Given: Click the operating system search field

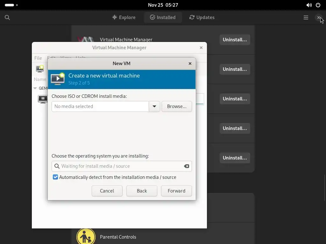Looking at the screenshot, I should tap(122, 166).
